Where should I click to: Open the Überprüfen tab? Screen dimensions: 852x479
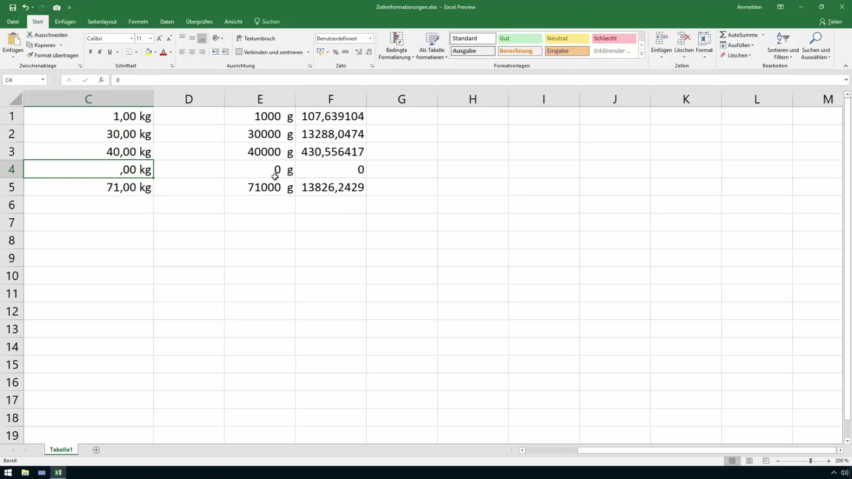coord(199,22)
